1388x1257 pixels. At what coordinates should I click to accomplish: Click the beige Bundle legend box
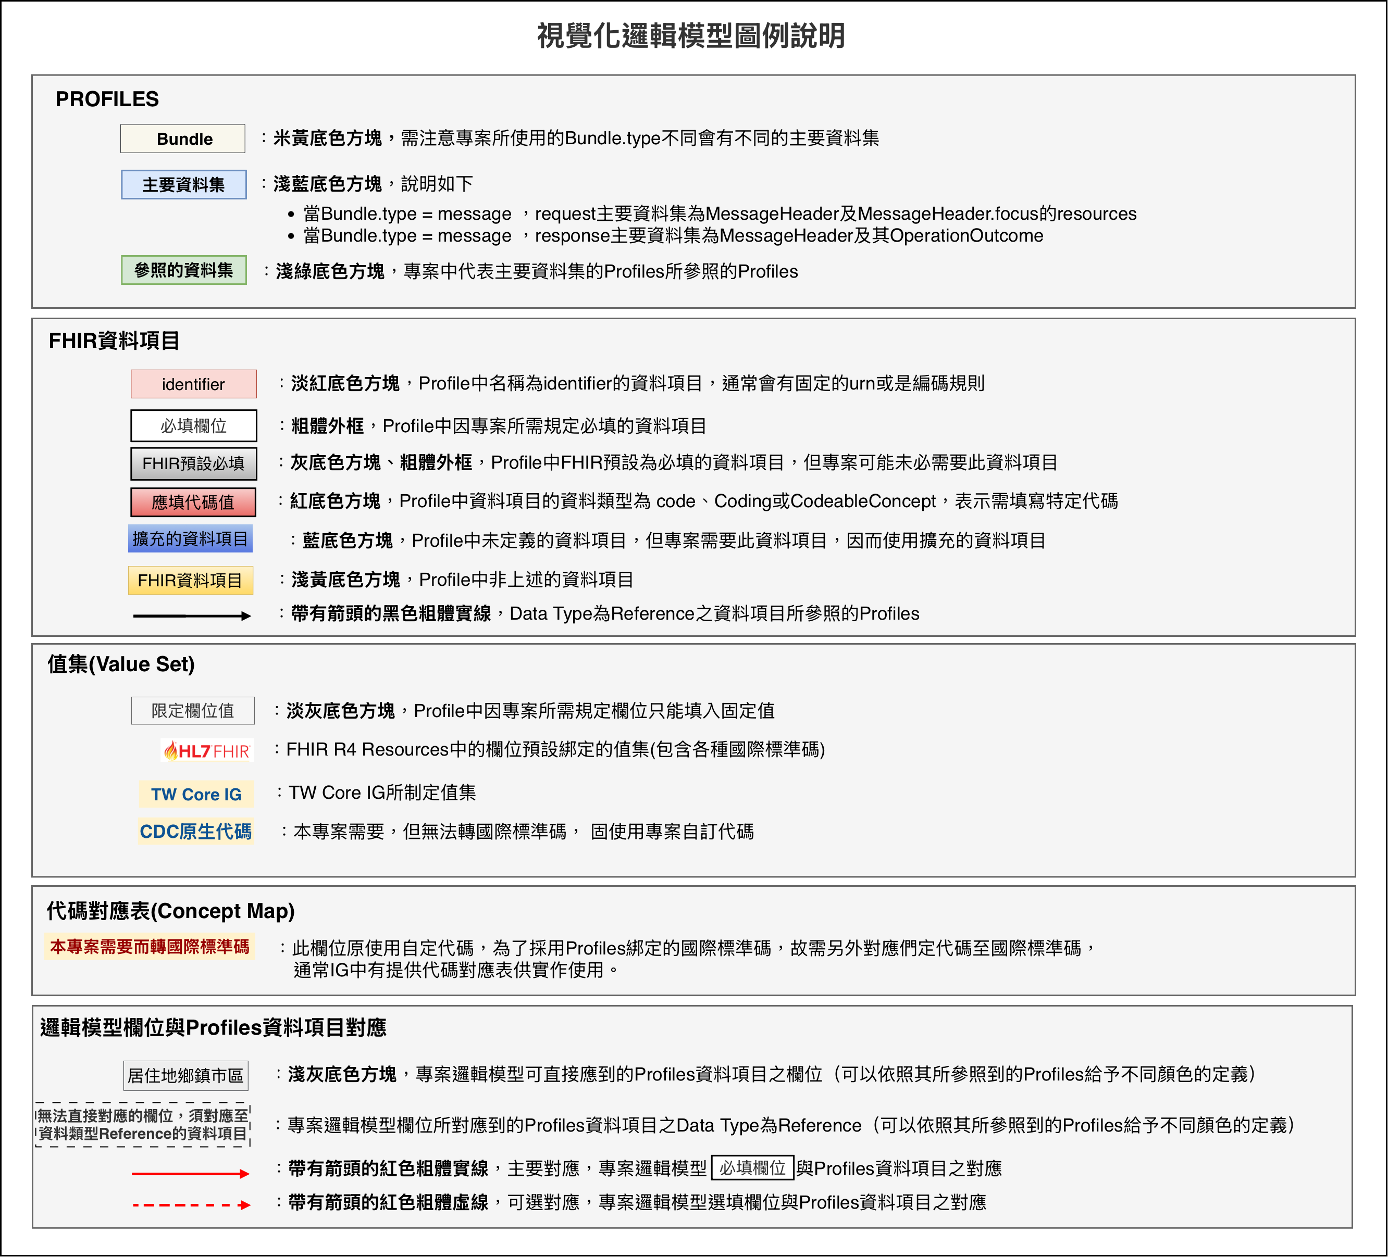[182, 139]
